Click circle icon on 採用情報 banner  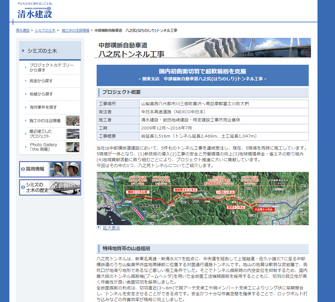(23, 169)
